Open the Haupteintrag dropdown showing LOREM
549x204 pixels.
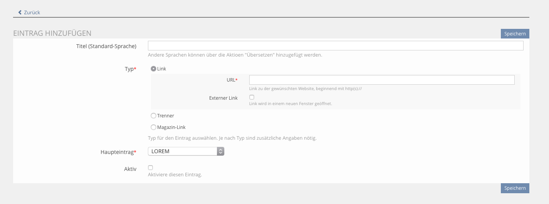(183, 151)
